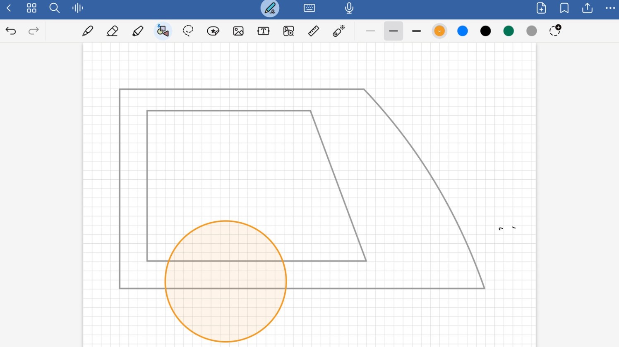Choose the medium stroke width
The image size is (619, 347).
tap(393, 31)
